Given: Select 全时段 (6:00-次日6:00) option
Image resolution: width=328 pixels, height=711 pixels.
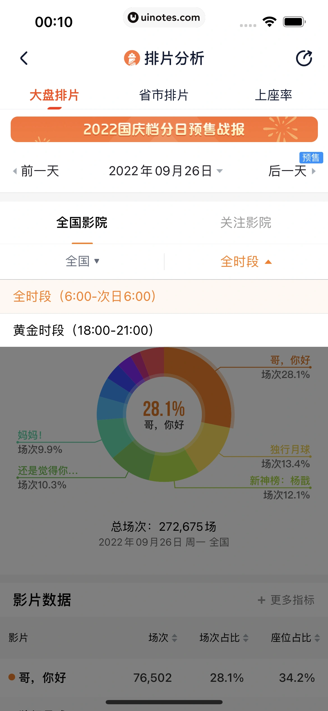Looking at the screenshot, I should click(x=84, y=297).
